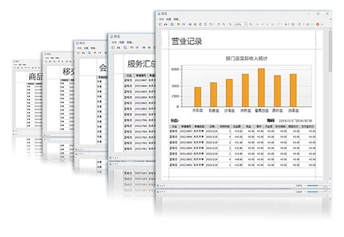Click the first toolbar icon in the 营业记录 window
The image size is (344, 237).
pos(160,24)
